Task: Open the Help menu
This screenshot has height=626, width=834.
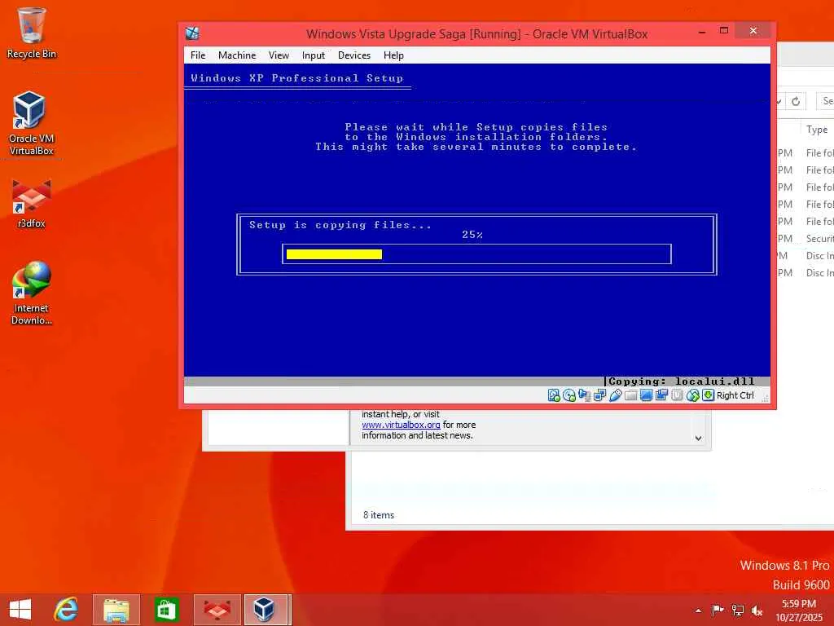Action: [x=393, y=55]
